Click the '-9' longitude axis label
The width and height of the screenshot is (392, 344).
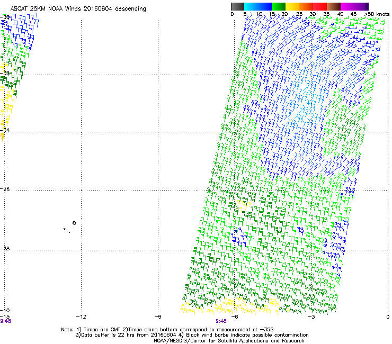click(158, 317)
